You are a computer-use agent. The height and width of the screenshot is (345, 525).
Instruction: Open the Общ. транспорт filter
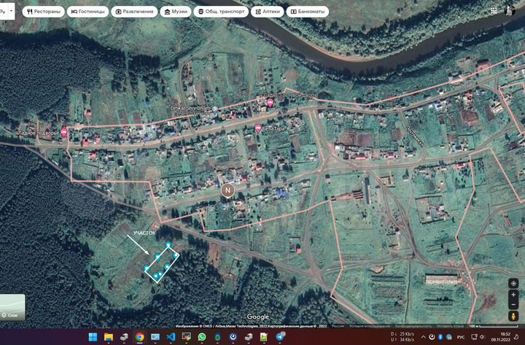coord(221,12)
